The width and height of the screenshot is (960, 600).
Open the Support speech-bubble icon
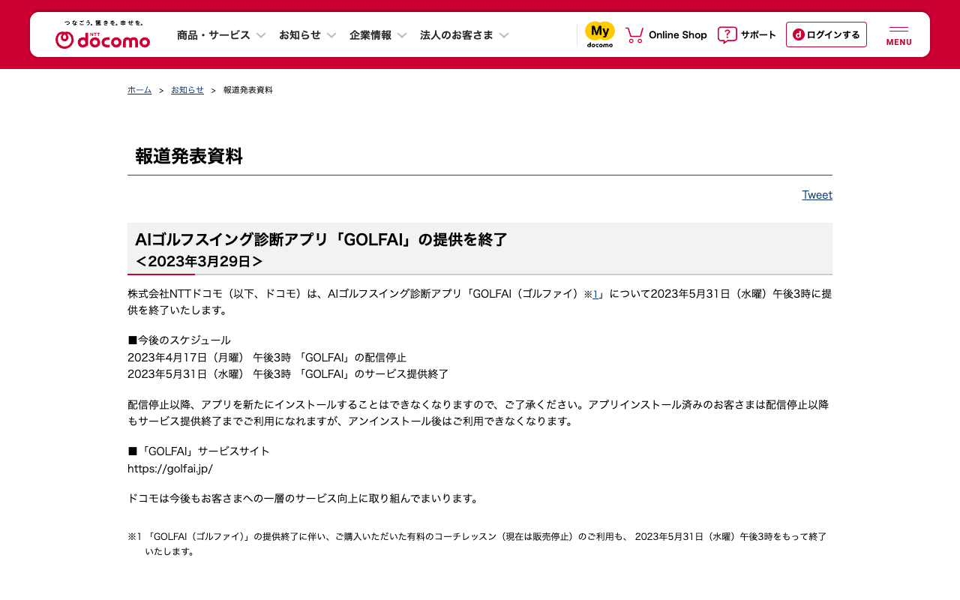point(727,35)
